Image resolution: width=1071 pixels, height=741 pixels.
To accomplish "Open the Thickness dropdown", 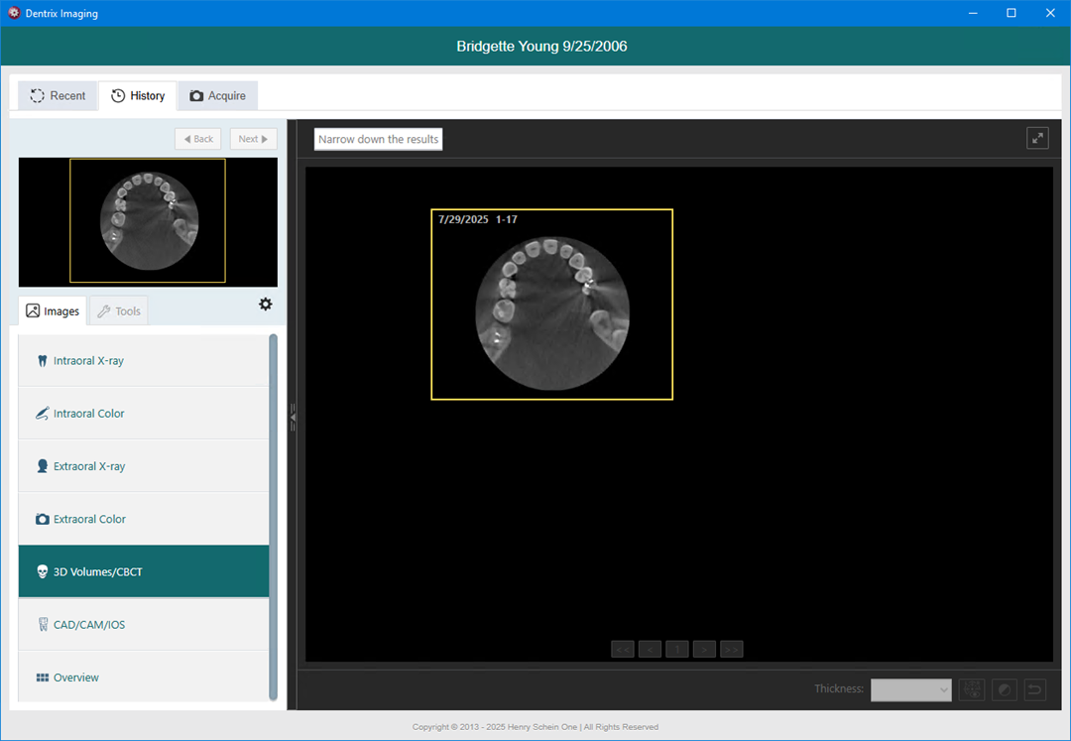I will click(910, 689).
